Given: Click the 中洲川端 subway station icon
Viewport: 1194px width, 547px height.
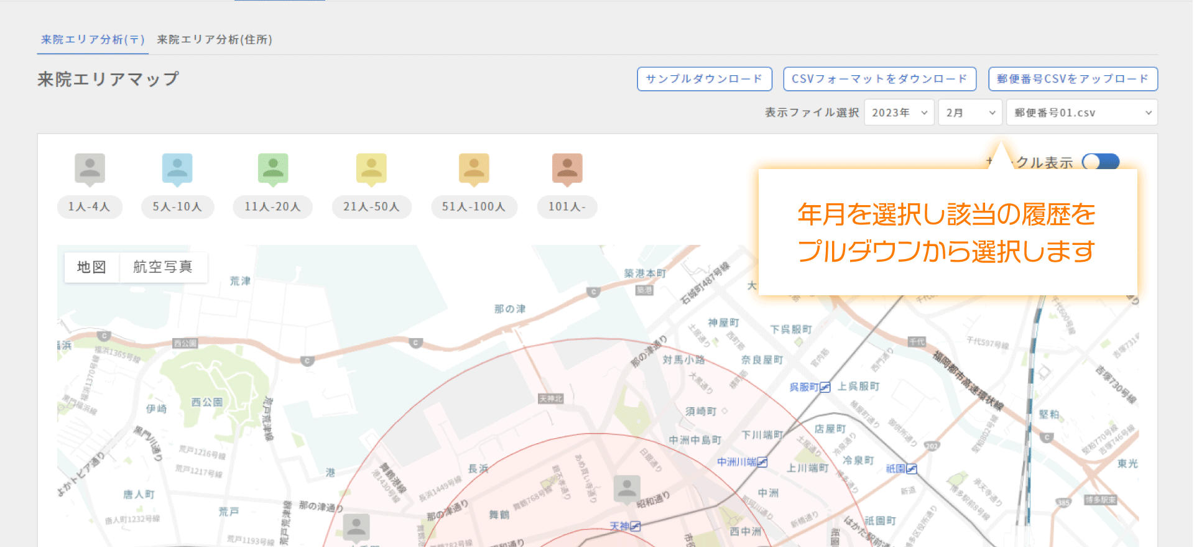Looking at the screenshot, I should click(762, 462).
